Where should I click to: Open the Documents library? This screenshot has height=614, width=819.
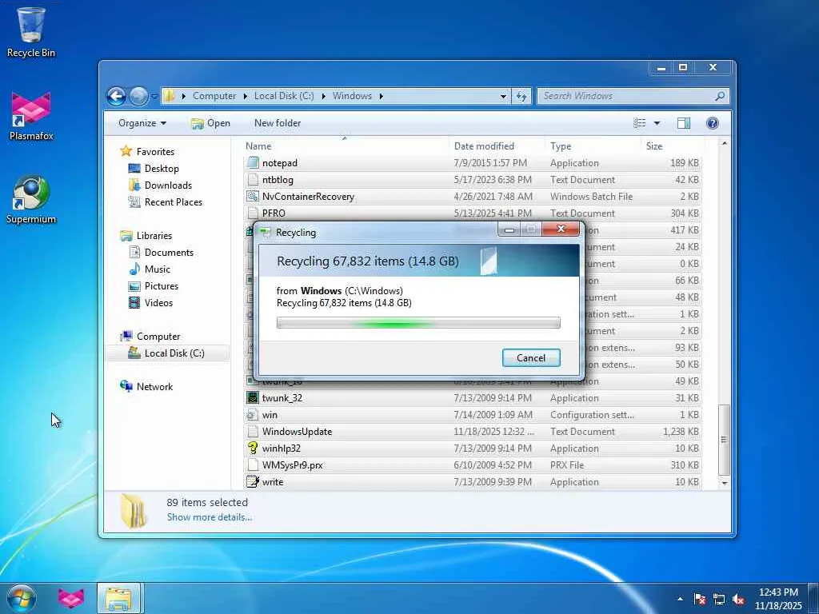tap(169, 253)
